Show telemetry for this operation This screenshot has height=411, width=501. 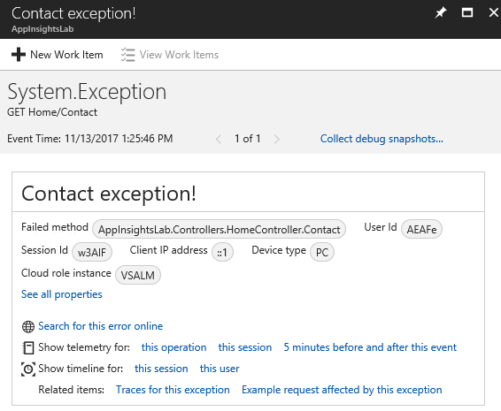[x=173, y=347]
